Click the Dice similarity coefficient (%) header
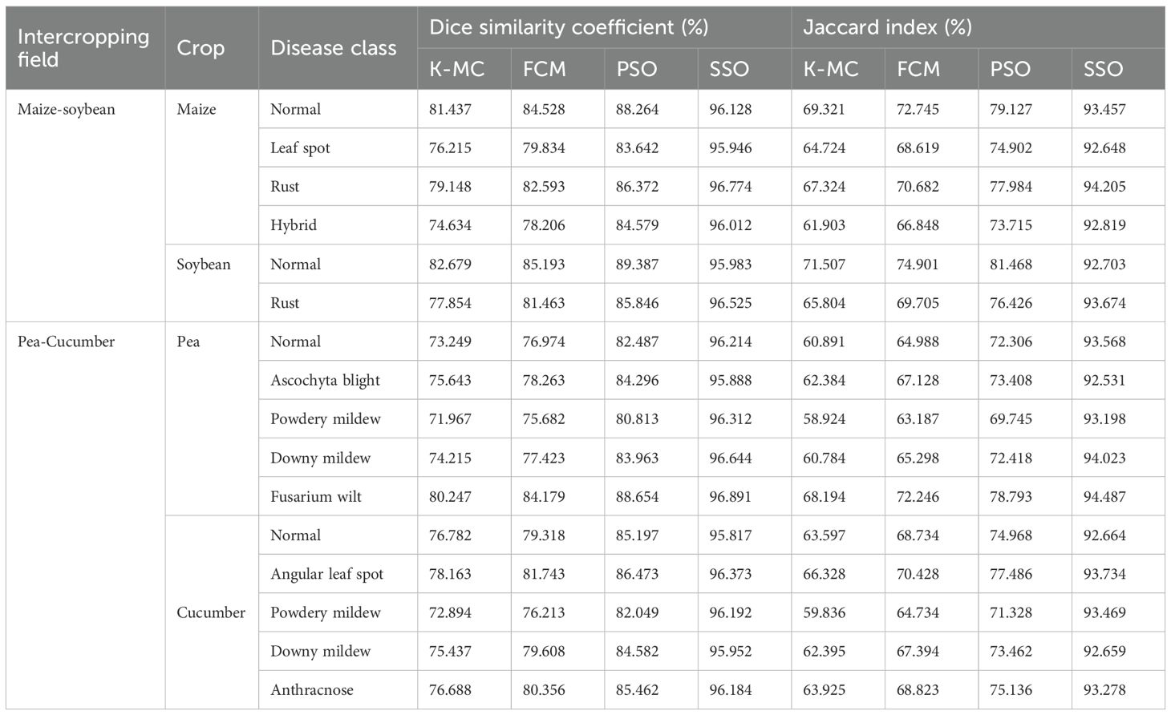 [569, 27]
